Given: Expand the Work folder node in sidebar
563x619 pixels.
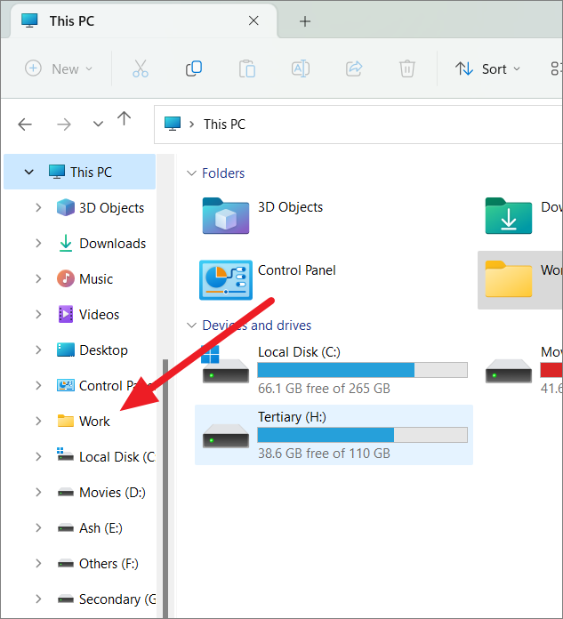Looking at the screenshot, I should pos(38,422).
